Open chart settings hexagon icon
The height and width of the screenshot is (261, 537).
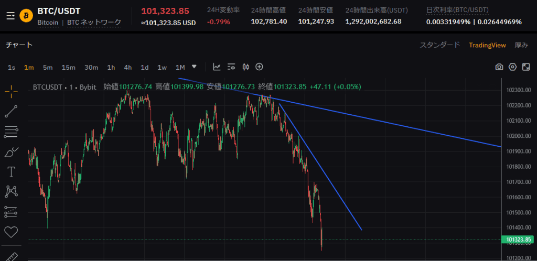pos(512,67)
